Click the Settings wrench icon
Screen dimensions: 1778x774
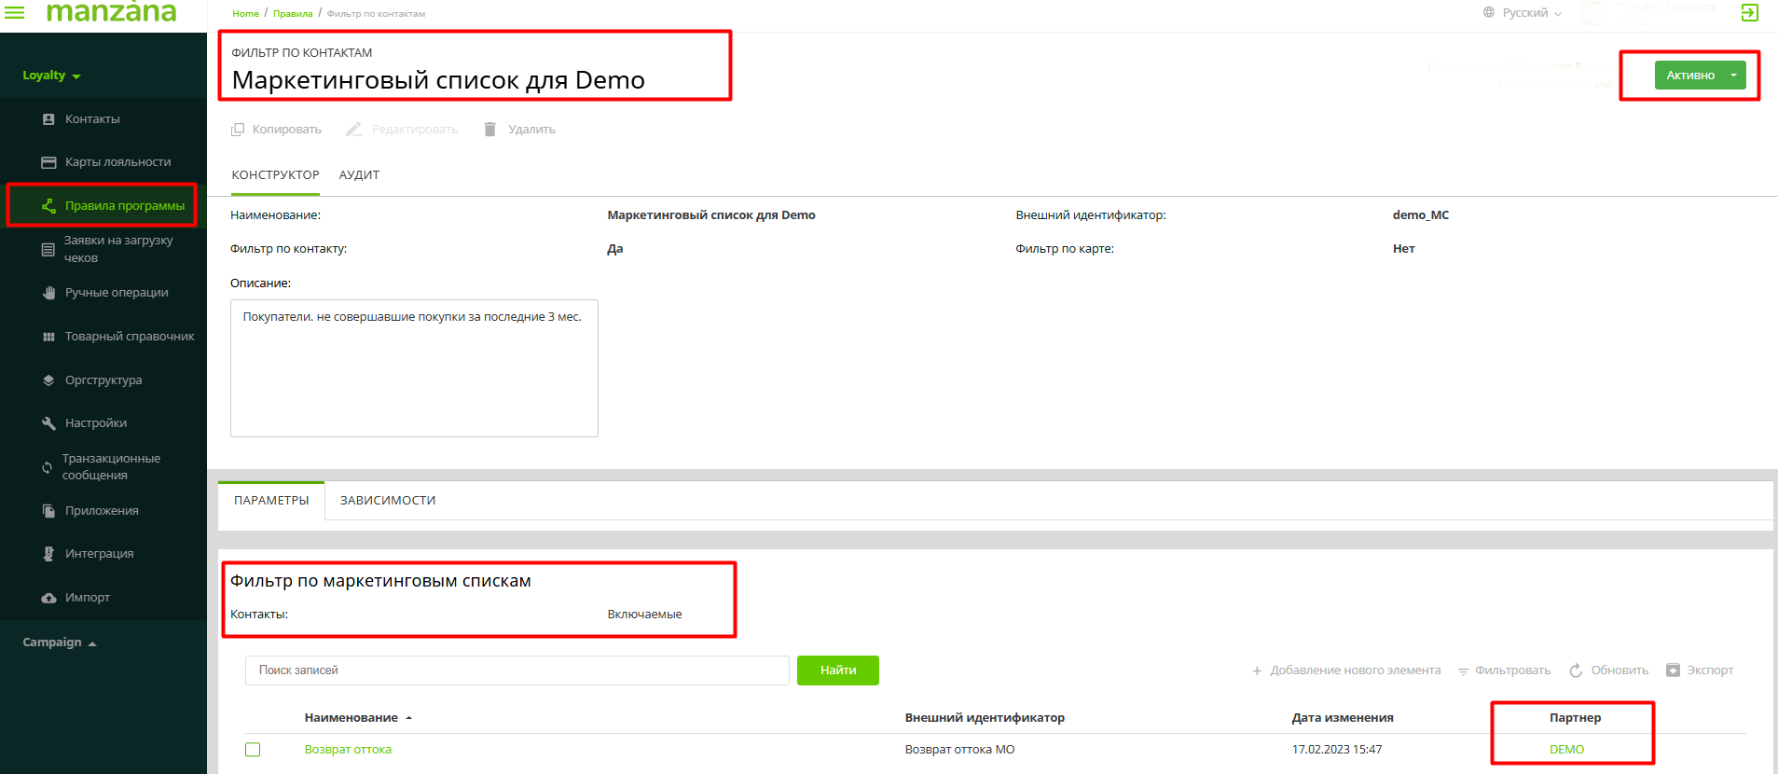coord(48,423)
